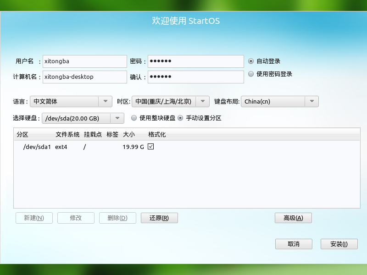This screenshot has height=275, width=367.
Task: Focus the 计算机名 field xitongba-desktop
Action: tap(85, 77)
